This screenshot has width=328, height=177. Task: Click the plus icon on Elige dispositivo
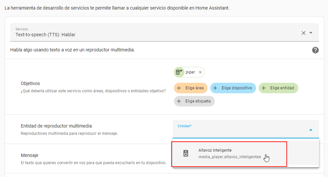coord(215,88)
